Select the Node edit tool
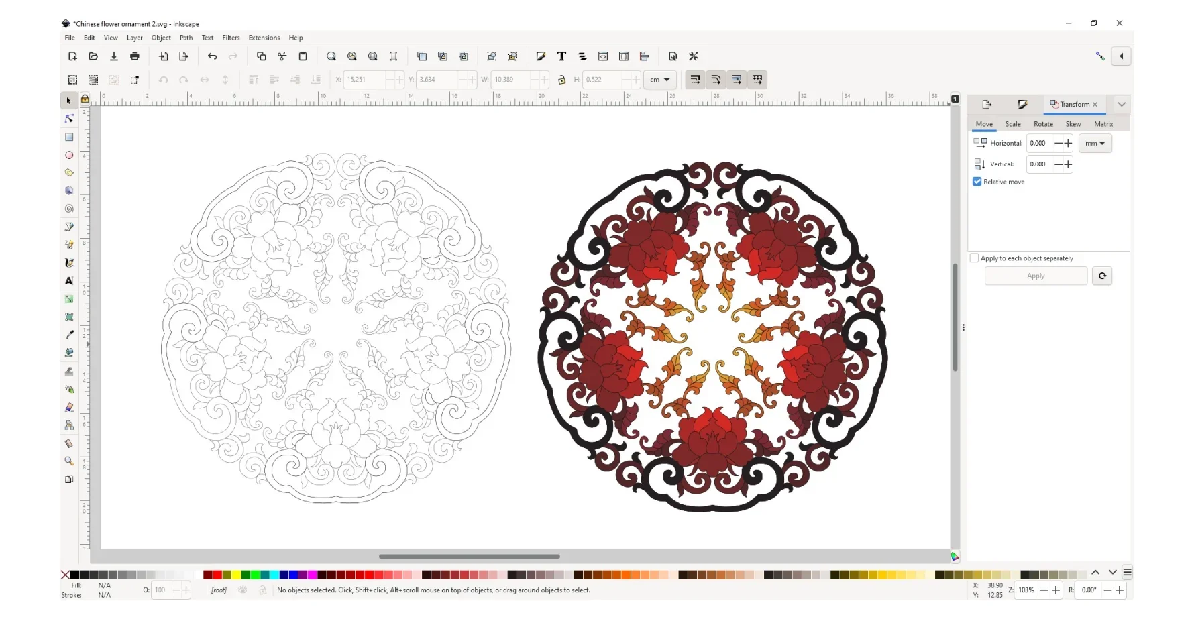The width and height of the screenshot is (1194, 617). (69, 119)
